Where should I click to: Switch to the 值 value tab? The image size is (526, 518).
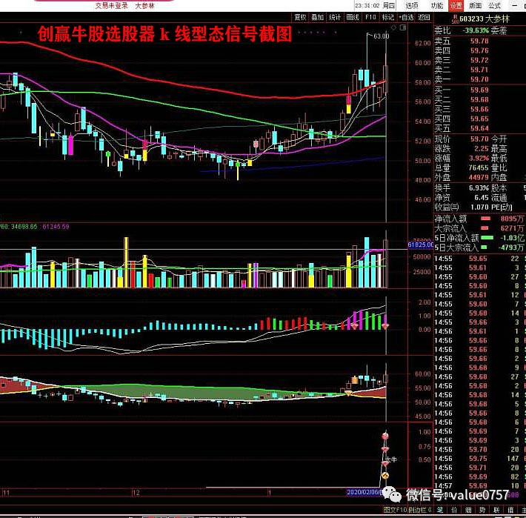point(510,510)
